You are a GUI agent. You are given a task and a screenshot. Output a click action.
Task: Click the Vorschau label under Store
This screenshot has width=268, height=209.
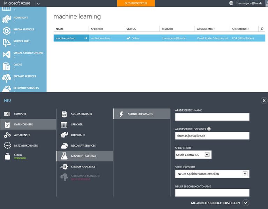(x=20, y=158)
